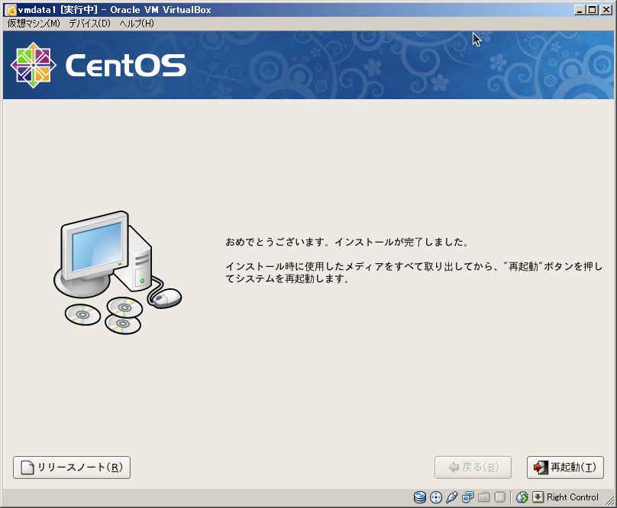Click the network adapters status icon
Screen dimensions: 617x508
point(468,497)
